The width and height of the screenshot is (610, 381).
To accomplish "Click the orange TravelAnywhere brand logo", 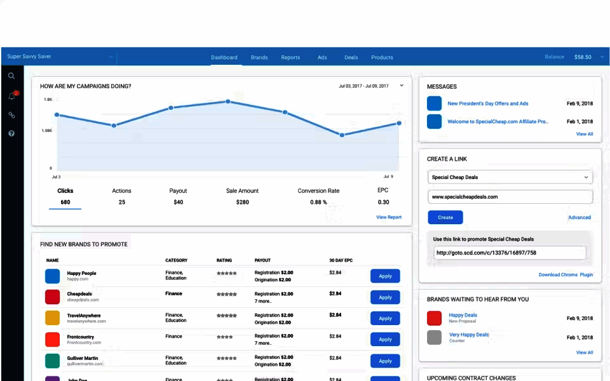I will point(53,318).
